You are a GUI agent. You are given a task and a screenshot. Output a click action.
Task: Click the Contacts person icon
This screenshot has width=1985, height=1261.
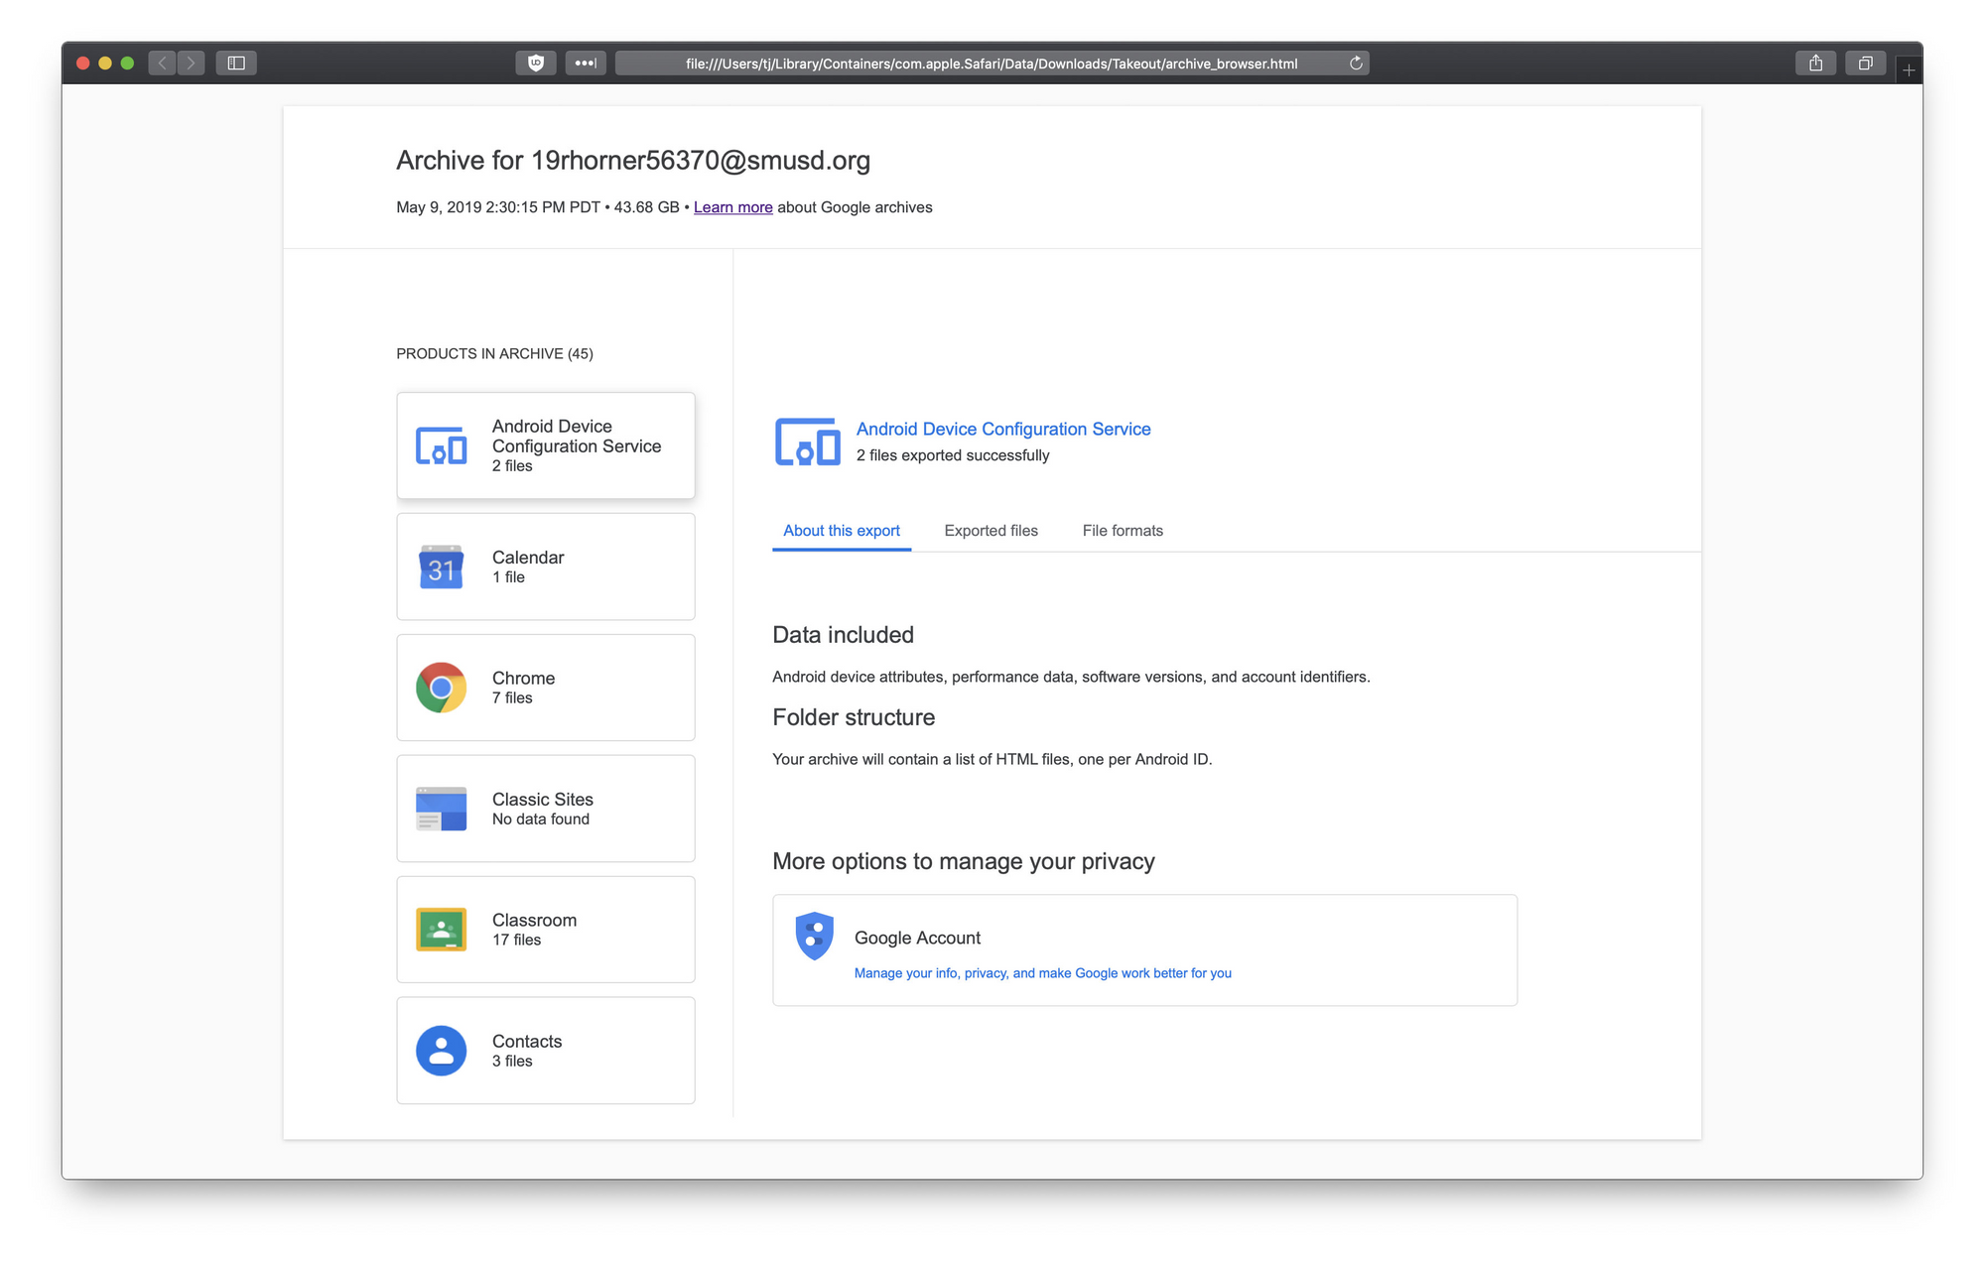point(441,1051)
